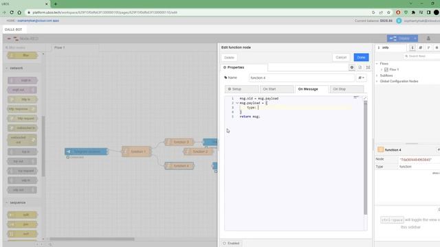Expand the code editor to full screen

click(365, 98)
